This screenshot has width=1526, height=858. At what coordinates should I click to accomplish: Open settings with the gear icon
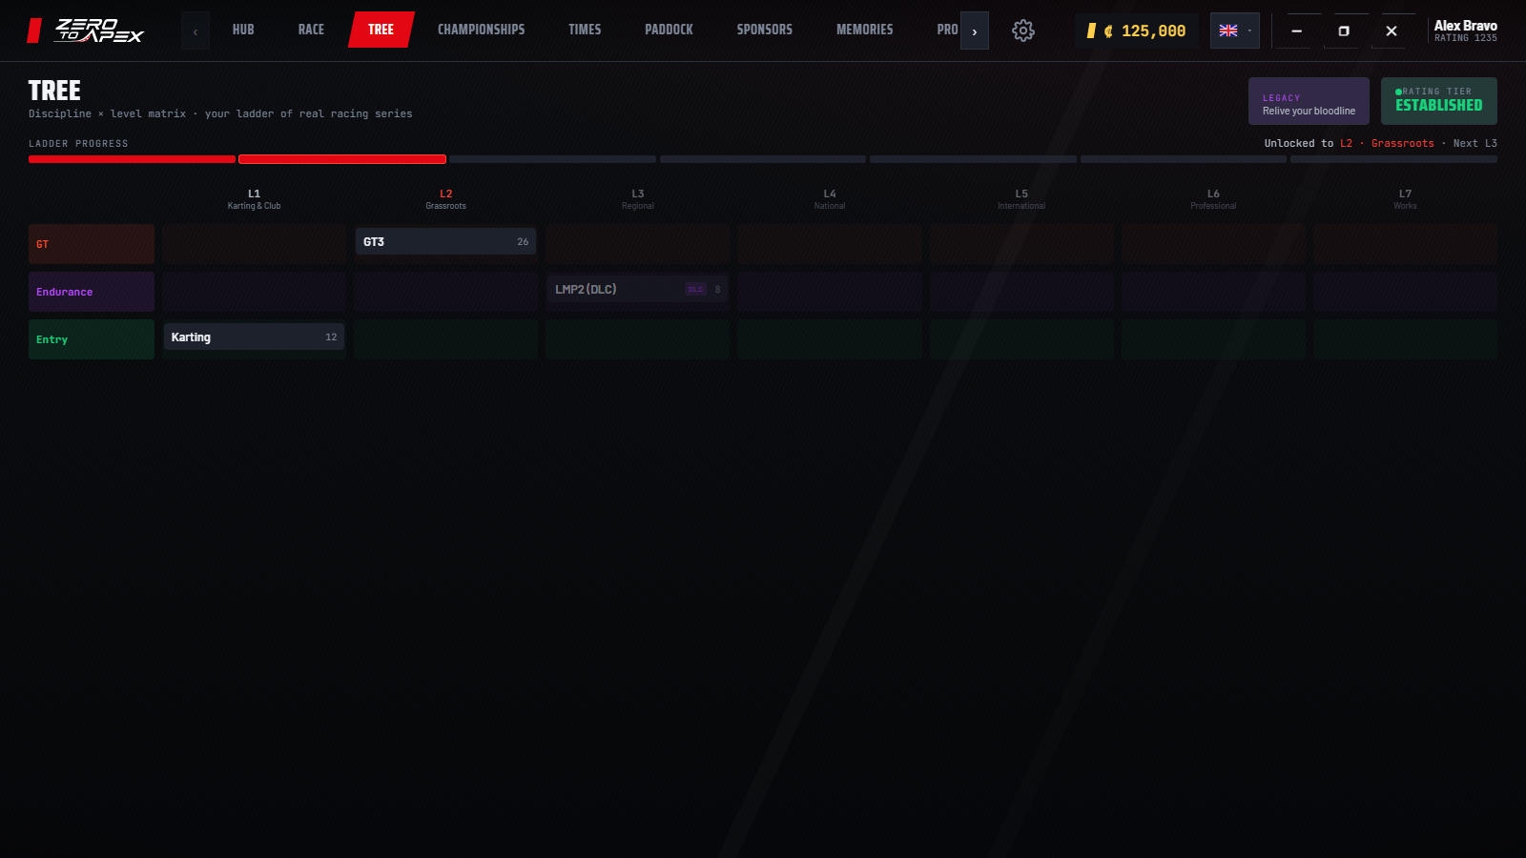click(x=1023, y=31)
